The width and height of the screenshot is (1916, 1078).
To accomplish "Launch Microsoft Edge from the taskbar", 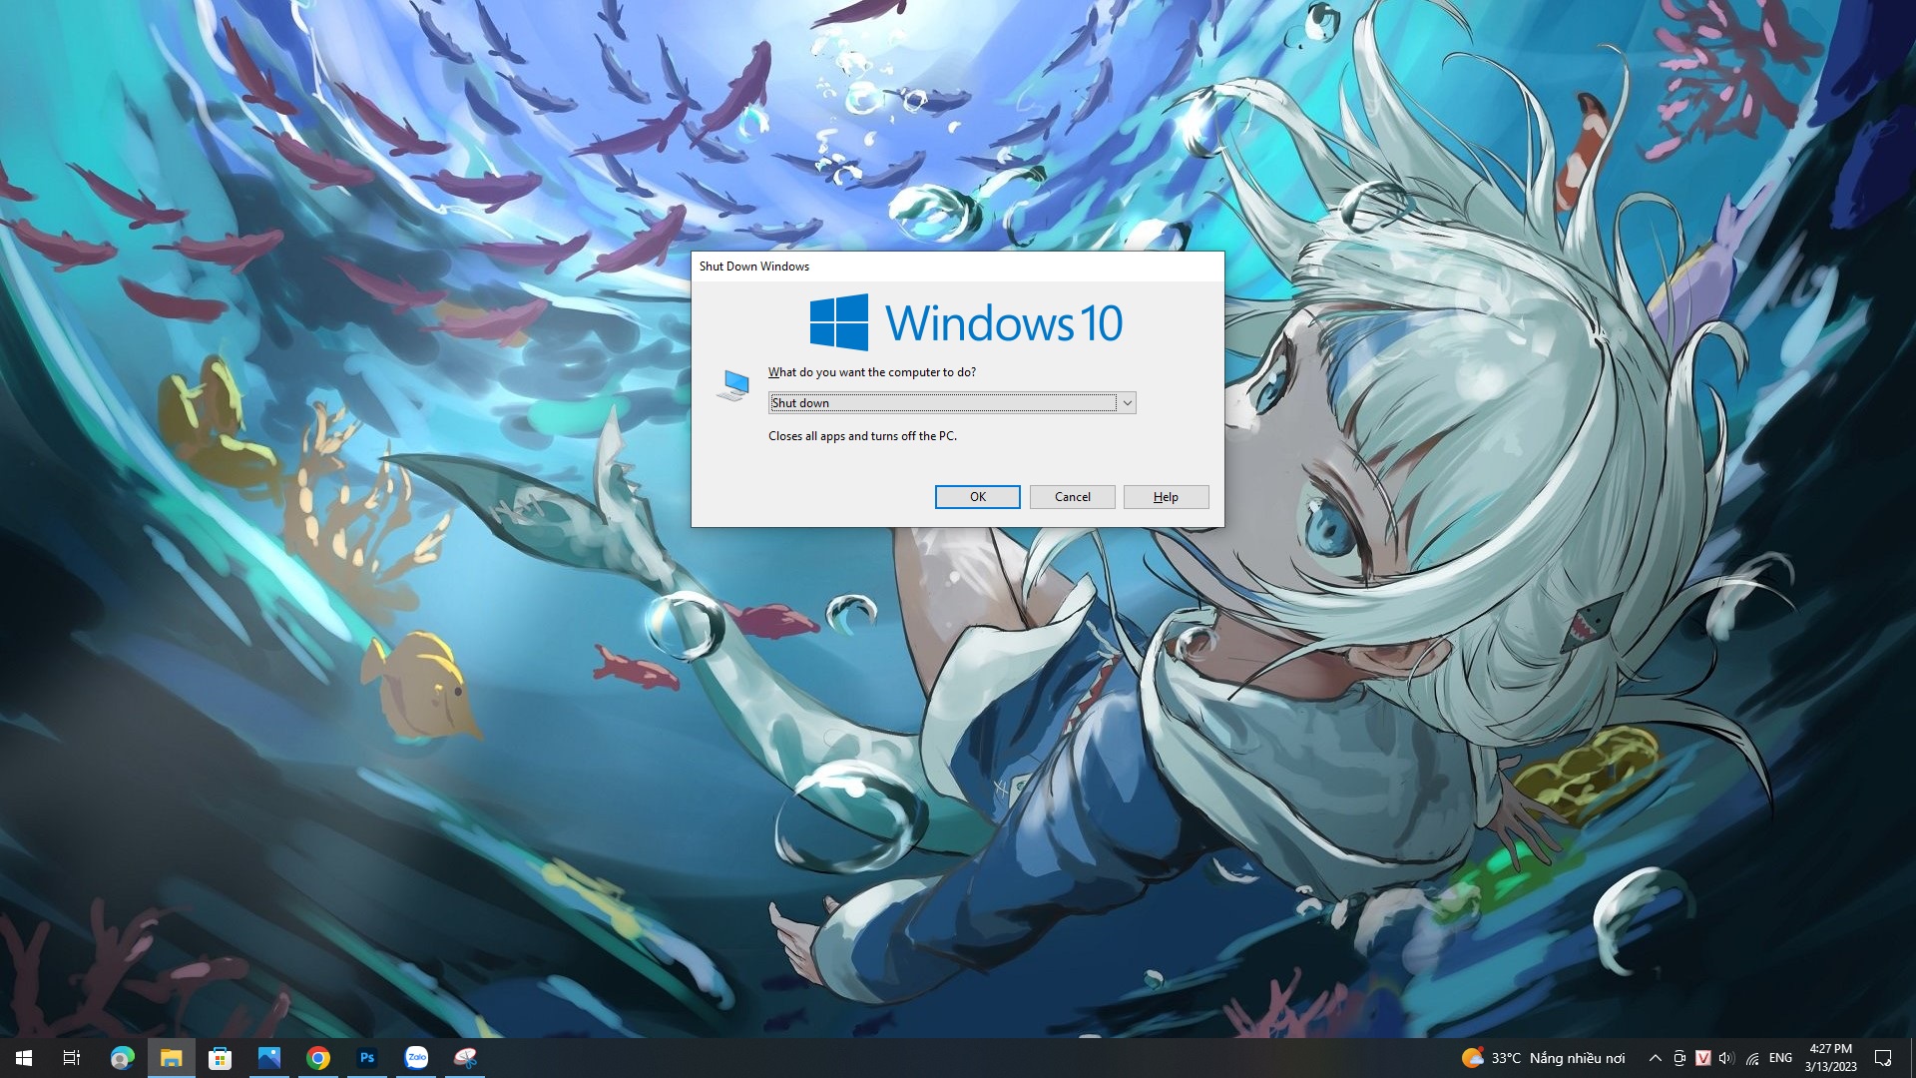I will (x=122, y=1058).
